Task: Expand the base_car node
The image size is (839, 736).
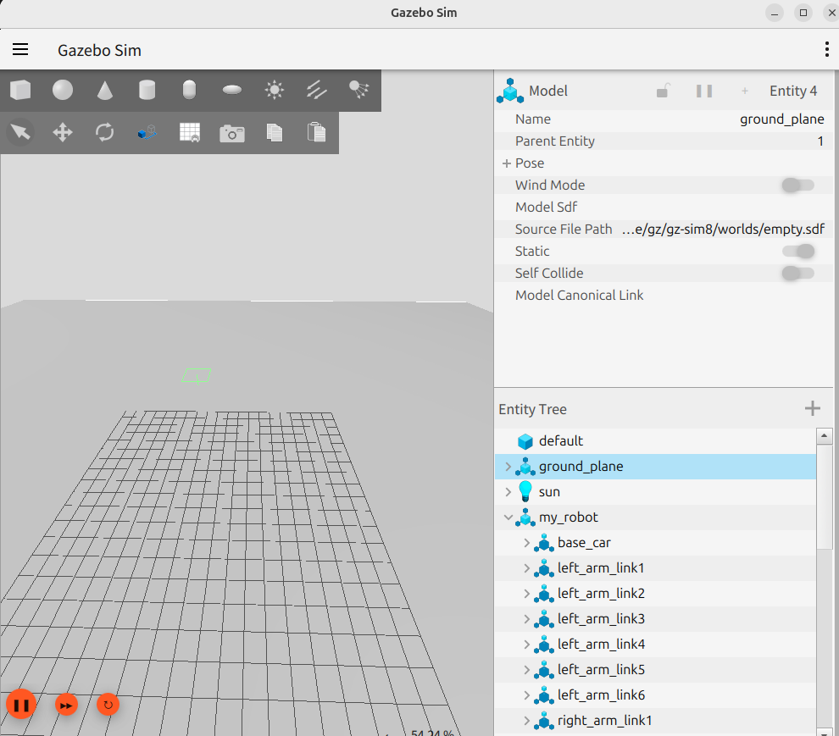Action: [x=526, y=543]
